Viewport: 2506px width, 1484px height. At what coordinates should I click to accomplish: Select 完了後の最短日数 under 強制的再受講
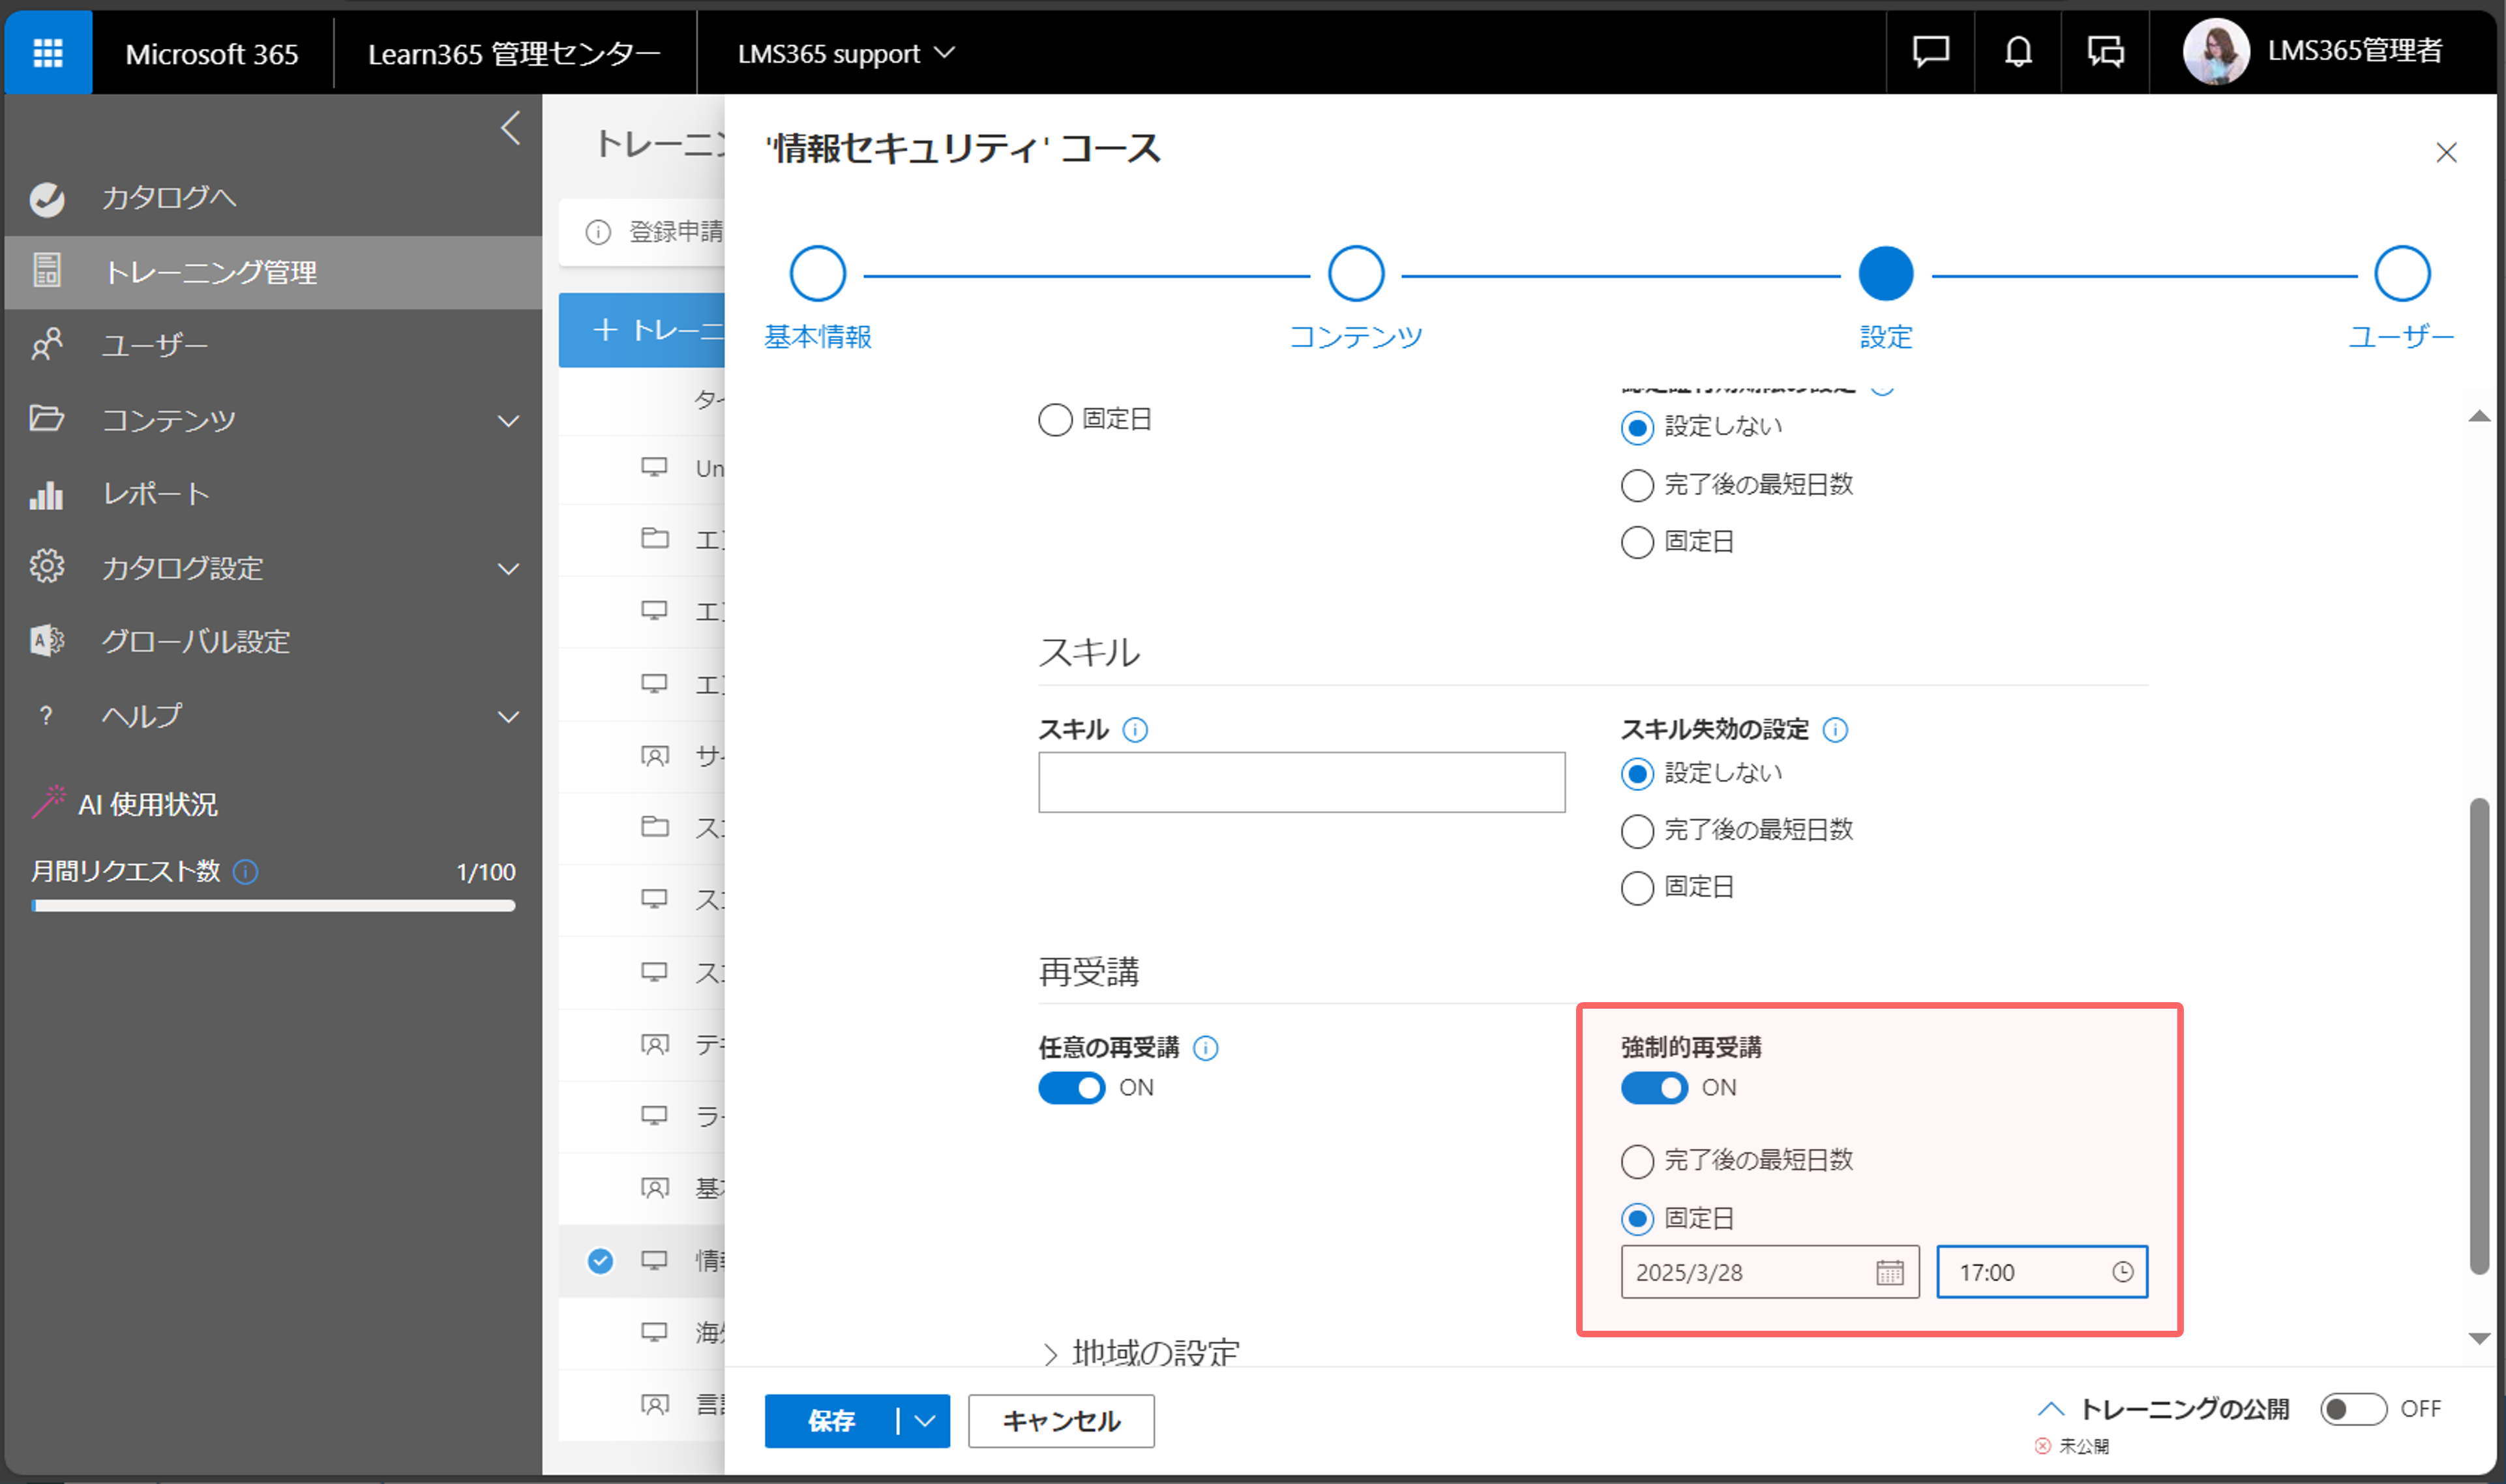[x=1637, y=1161]
